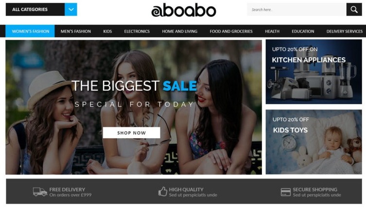
Task: Click the aboabo logo
Action: point(184,10)
